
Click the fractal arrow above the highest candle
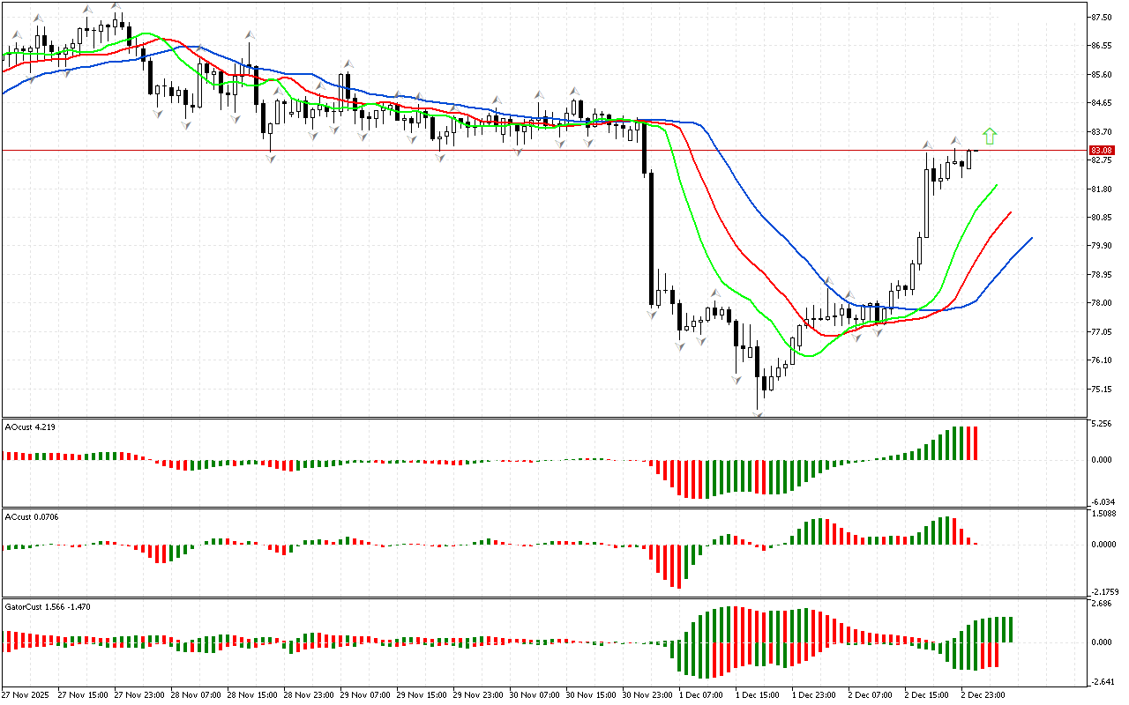click(116, 6)
